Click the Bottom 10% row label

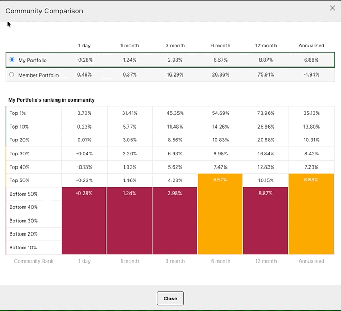click(x=23, y=247)
